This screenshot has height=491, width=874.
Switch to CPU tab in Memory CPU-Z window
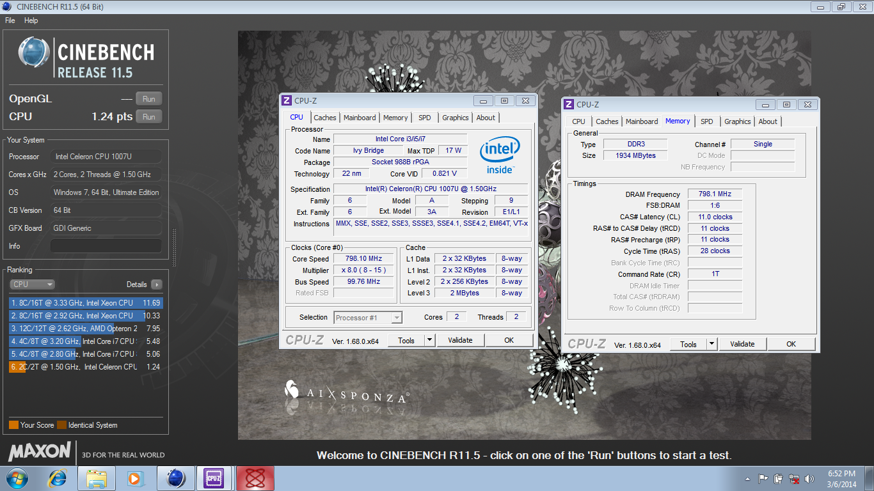point(578,121)
